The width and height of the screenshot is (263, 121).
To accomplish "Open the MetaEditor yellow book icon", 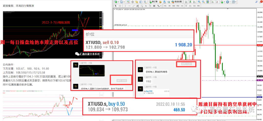I will [x=160, y=2].
